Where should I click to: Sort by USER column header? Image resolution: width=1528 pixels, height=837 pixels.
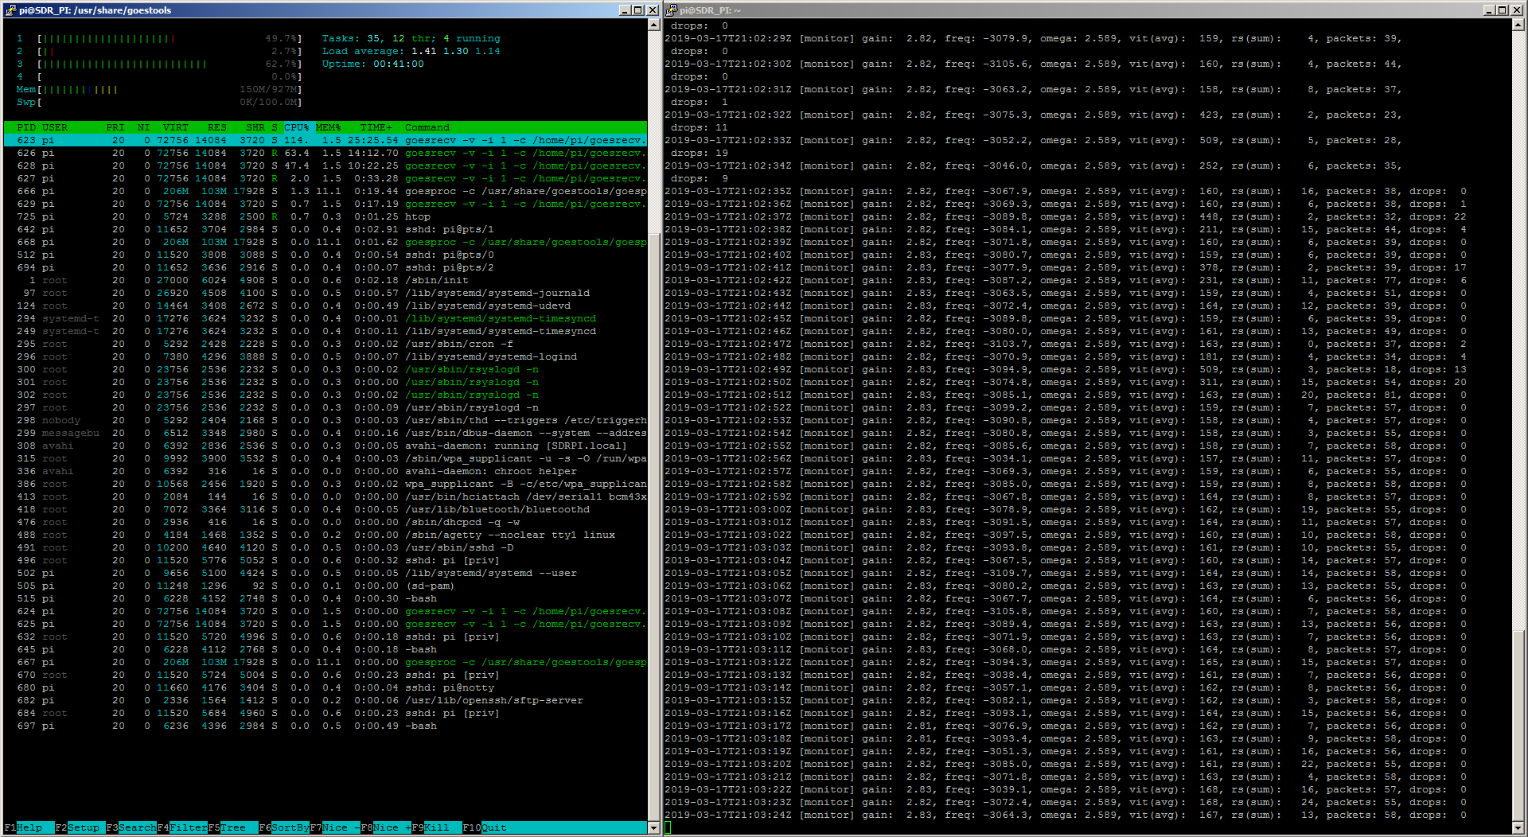55,127
